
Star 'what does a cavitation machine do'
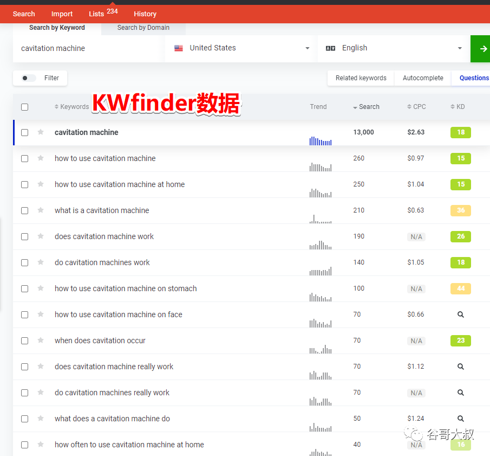[x=41, y=418]
